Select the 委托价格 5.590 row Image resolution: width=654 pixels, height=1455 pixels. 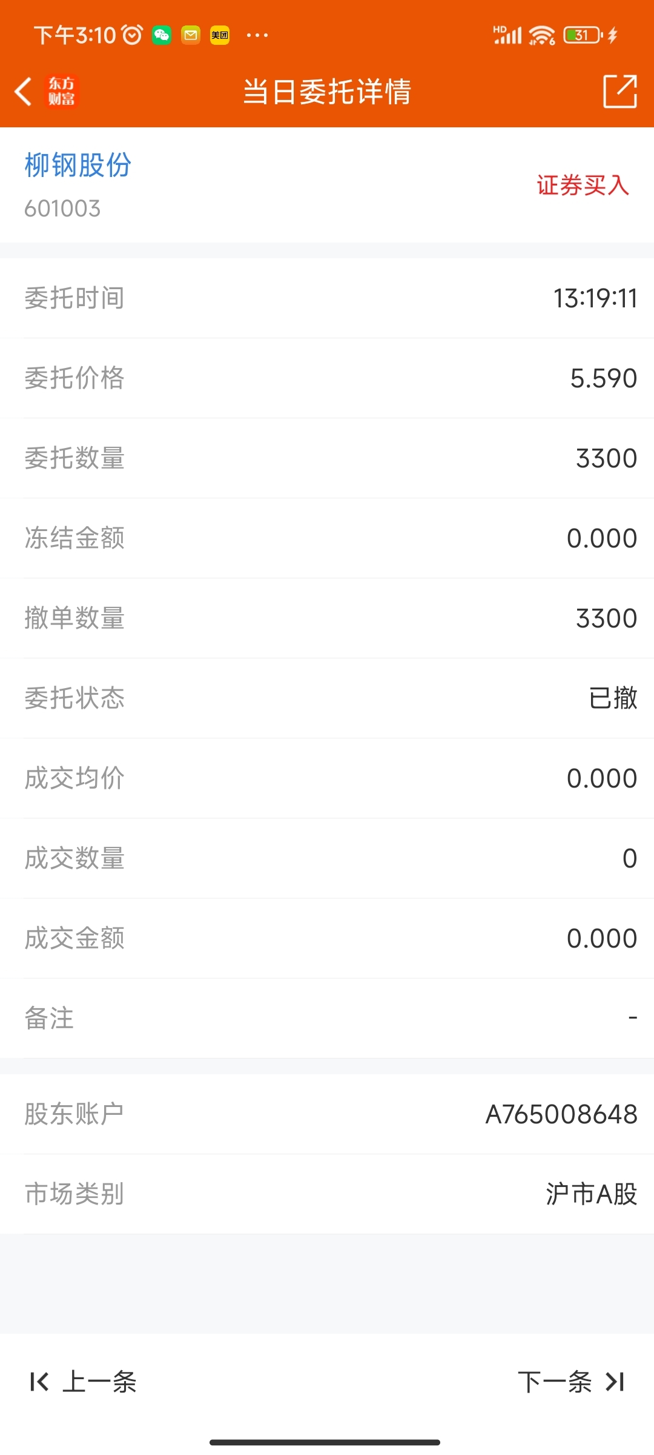pyautogui.click(x=327, y=378)
